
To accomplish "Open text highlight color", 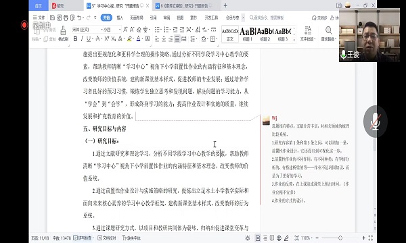I will coord(129,38).
